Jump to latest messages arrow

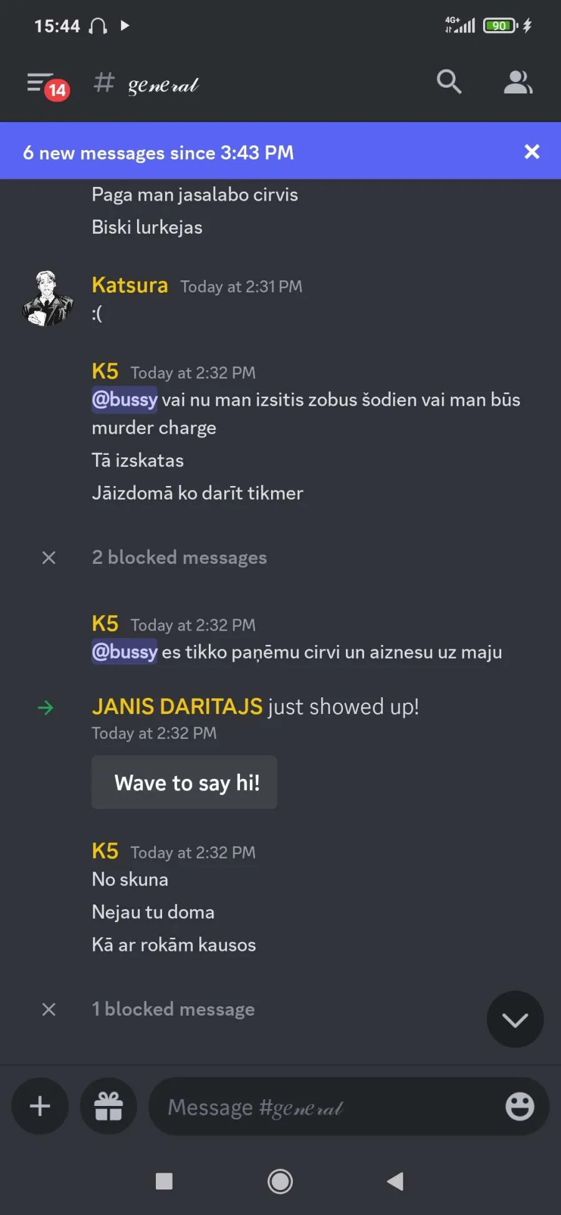click(515, 1019)
